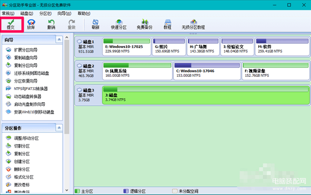Open the 常规(G) menu
The image size is (311, 195).
click(8, 14)
